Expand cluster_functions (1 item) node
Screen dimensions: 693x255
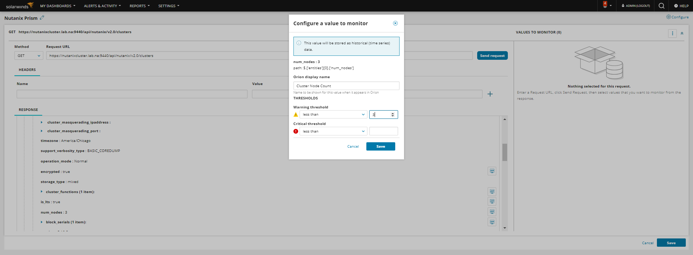pyautogui.click(x=42, y=192)
